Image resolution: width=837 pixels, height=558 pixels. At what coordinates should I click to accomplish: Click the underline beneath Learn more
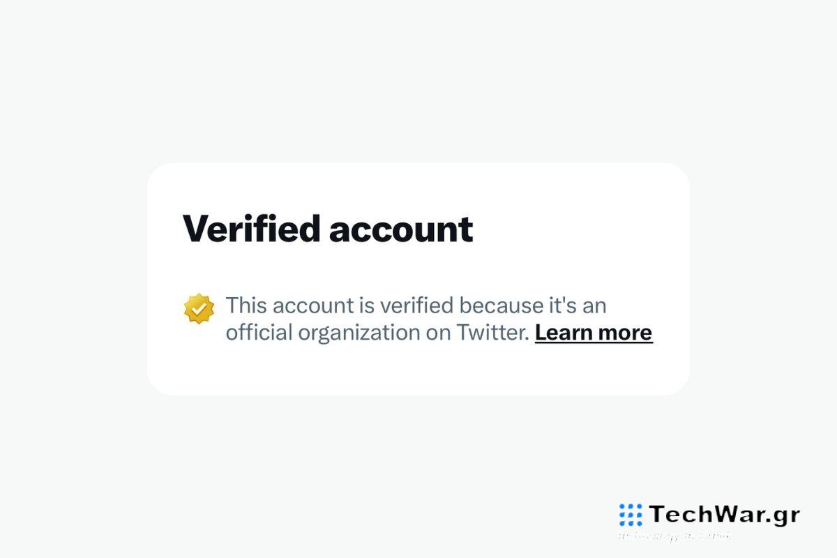click(593, 343)
